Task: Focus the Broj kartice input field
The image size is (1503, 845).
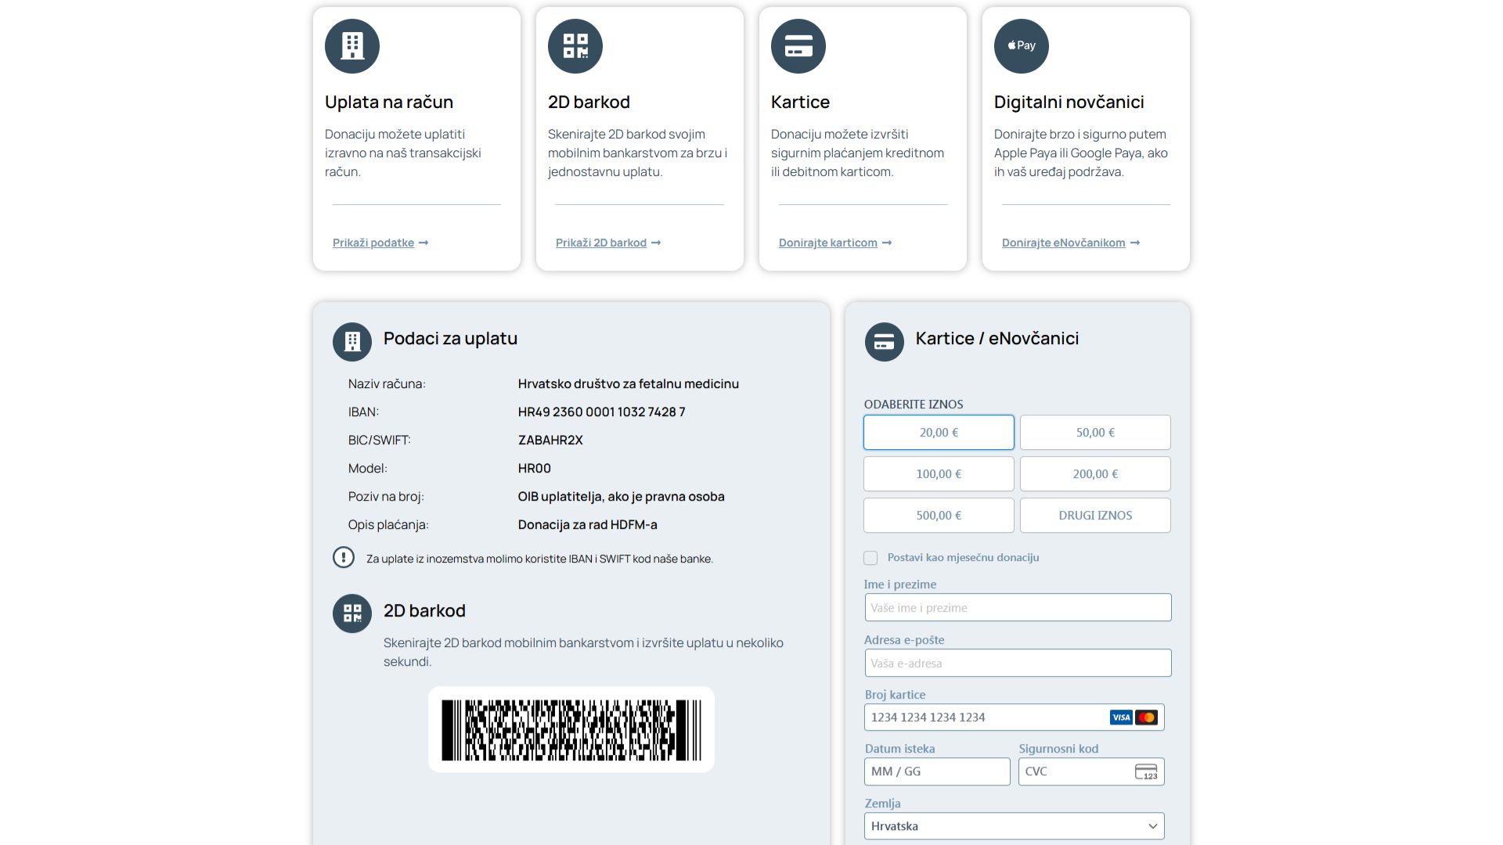Action: pyautogui.click(x=1015, y=717)
